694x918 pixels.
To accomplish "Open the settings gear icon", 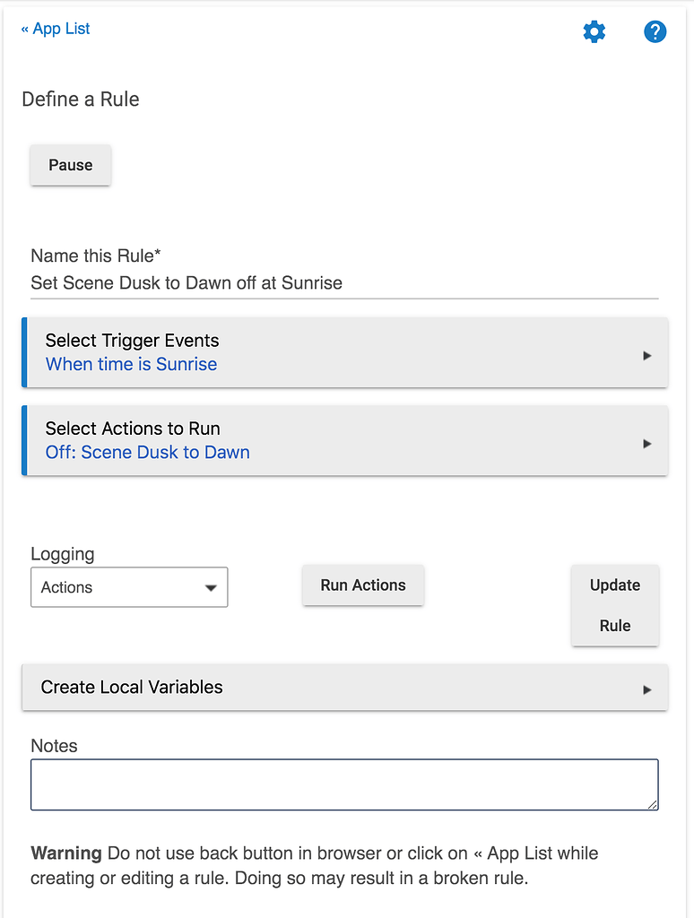I will [594, 32].
